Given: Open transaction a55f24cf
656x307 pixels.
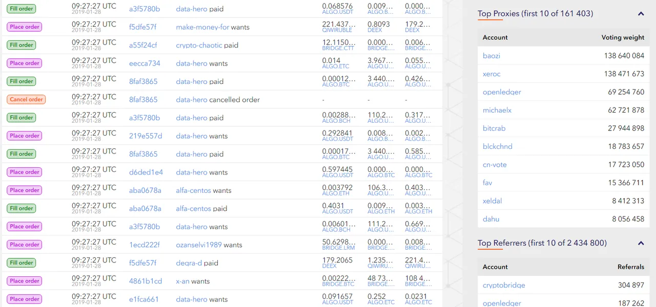Looking at the screenshot, I should point(143,45).
